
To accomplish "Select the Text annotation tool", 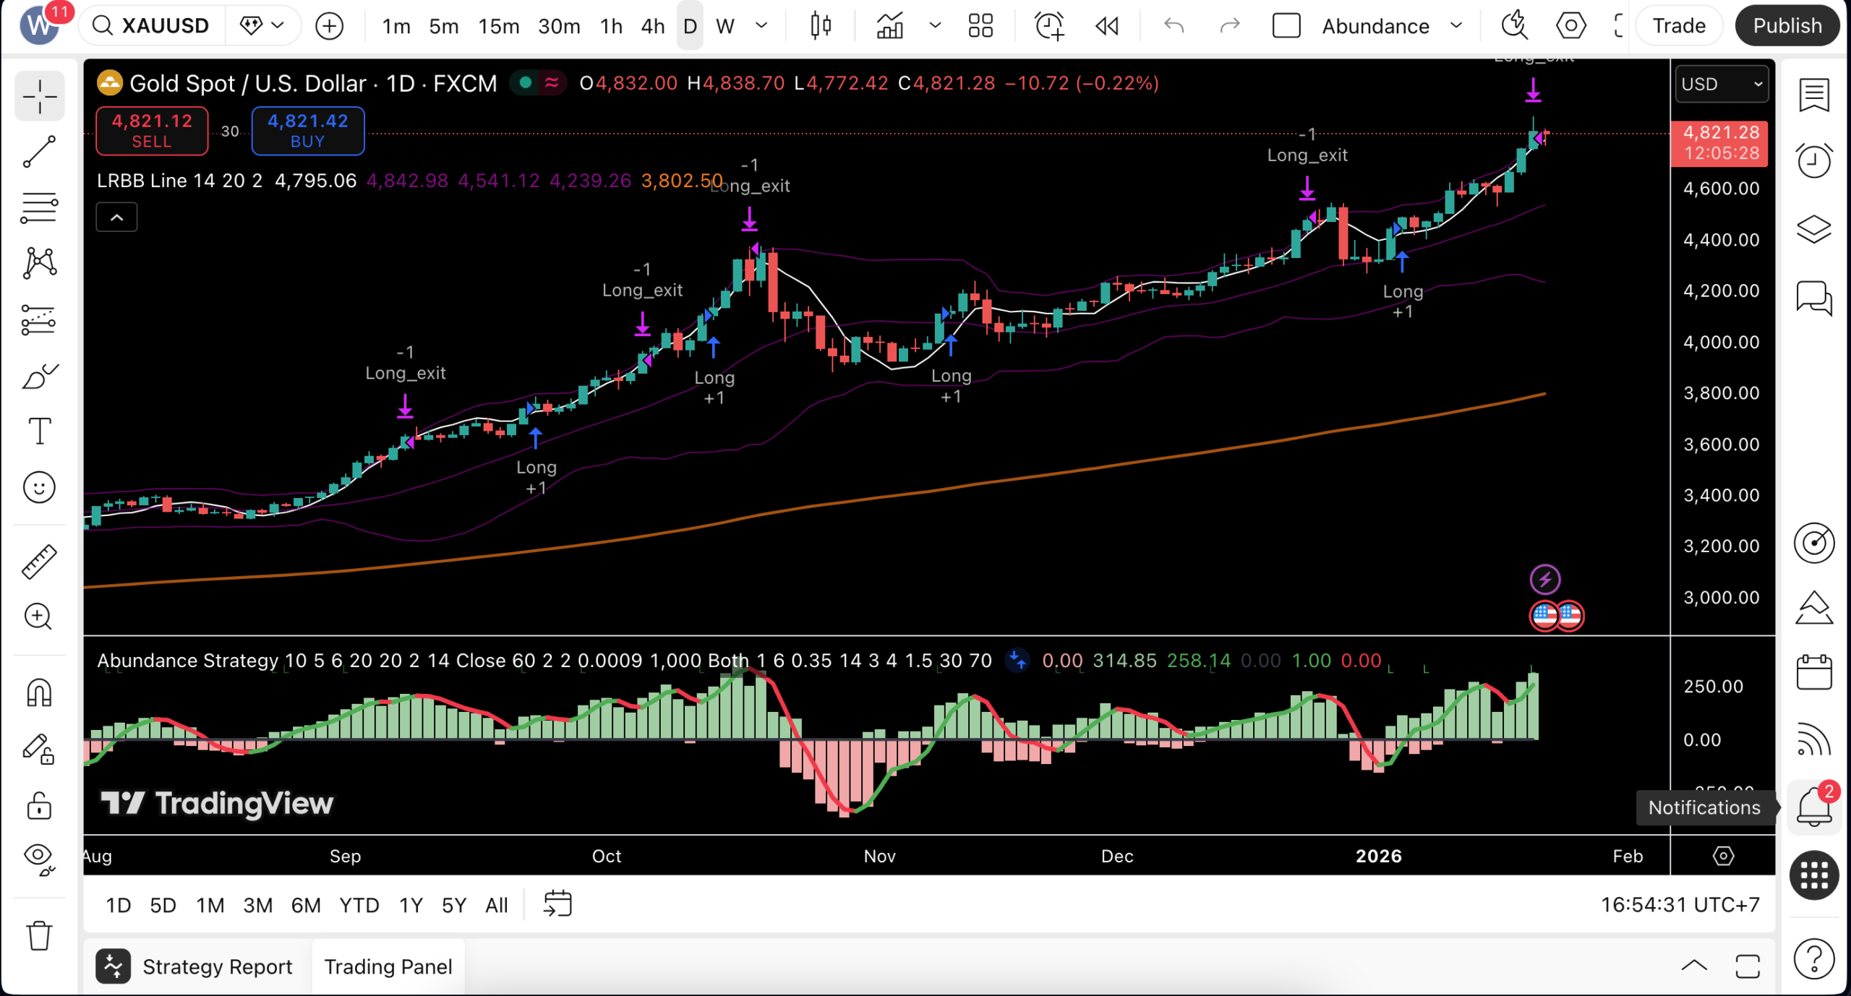I will [39, 431].
